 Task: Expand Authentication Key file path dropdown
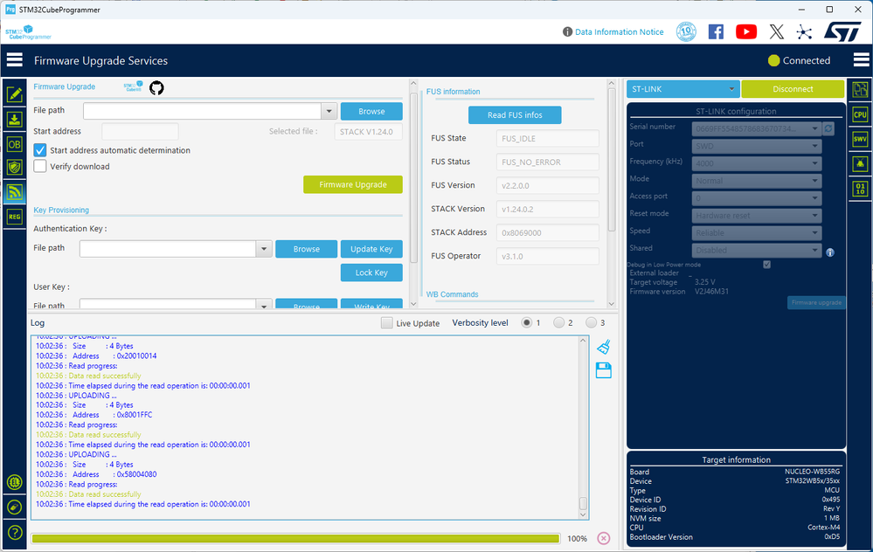point(264,249)
